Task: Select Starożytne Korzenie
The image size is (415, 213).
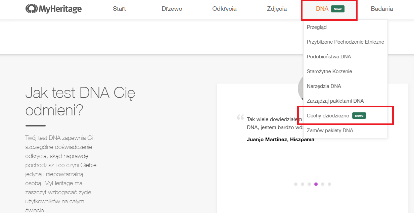Action: coord(329,71)
